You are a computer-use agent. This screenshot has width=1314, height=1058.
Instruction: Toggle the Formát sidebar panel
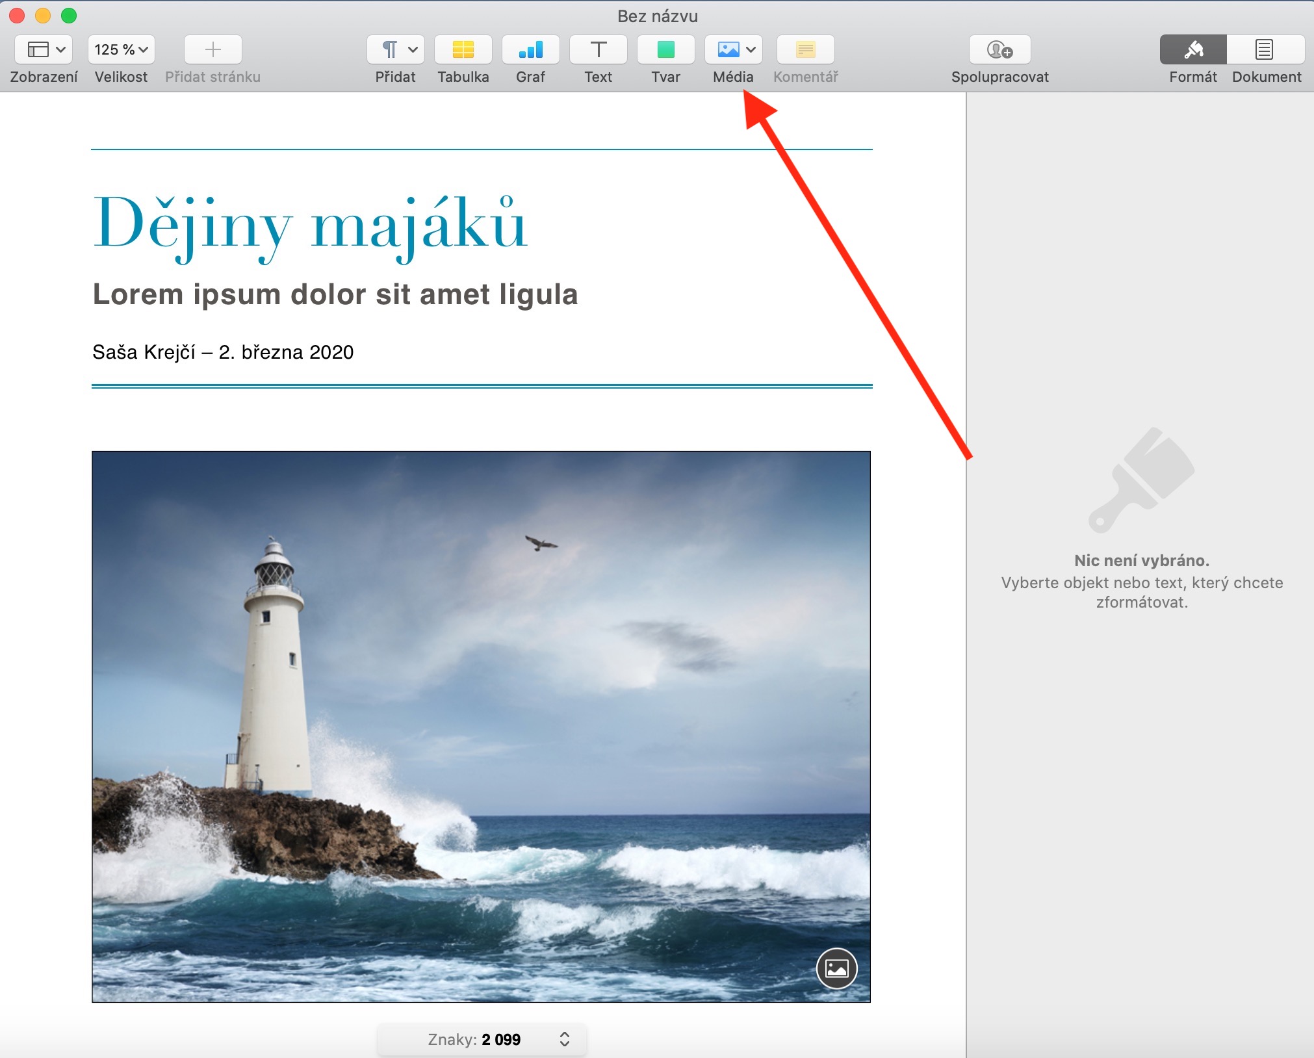(x=1193, y=50)
